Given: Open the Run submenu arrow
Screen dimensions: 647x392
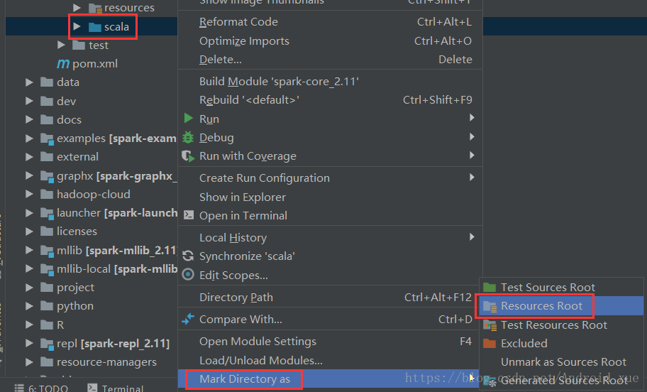Looking at the screenshot, I should [472, 118].
